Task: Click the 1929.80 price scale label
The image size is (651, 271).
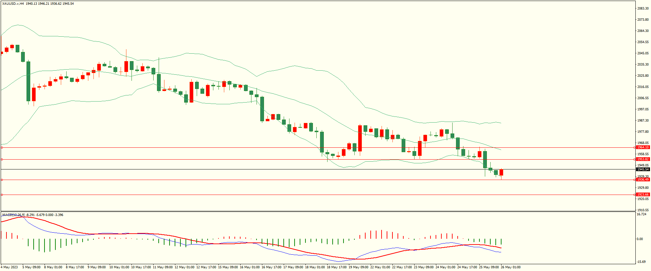Action: 643,188
